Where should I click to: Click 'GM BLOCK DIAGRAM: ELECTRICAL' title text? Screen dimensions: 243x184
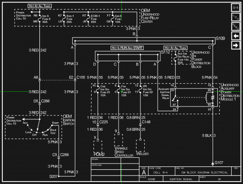pos(205,173)
